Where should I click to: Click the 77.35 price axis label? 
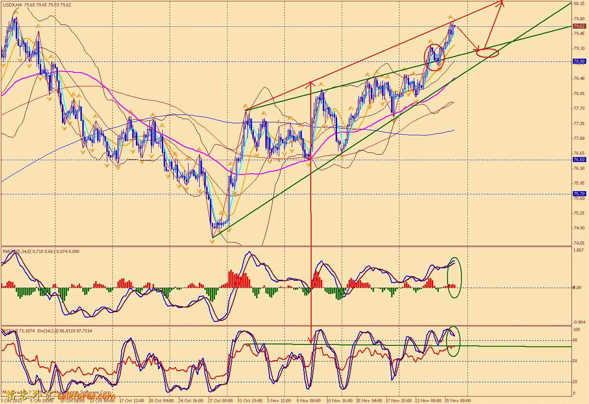click(580, 123)
